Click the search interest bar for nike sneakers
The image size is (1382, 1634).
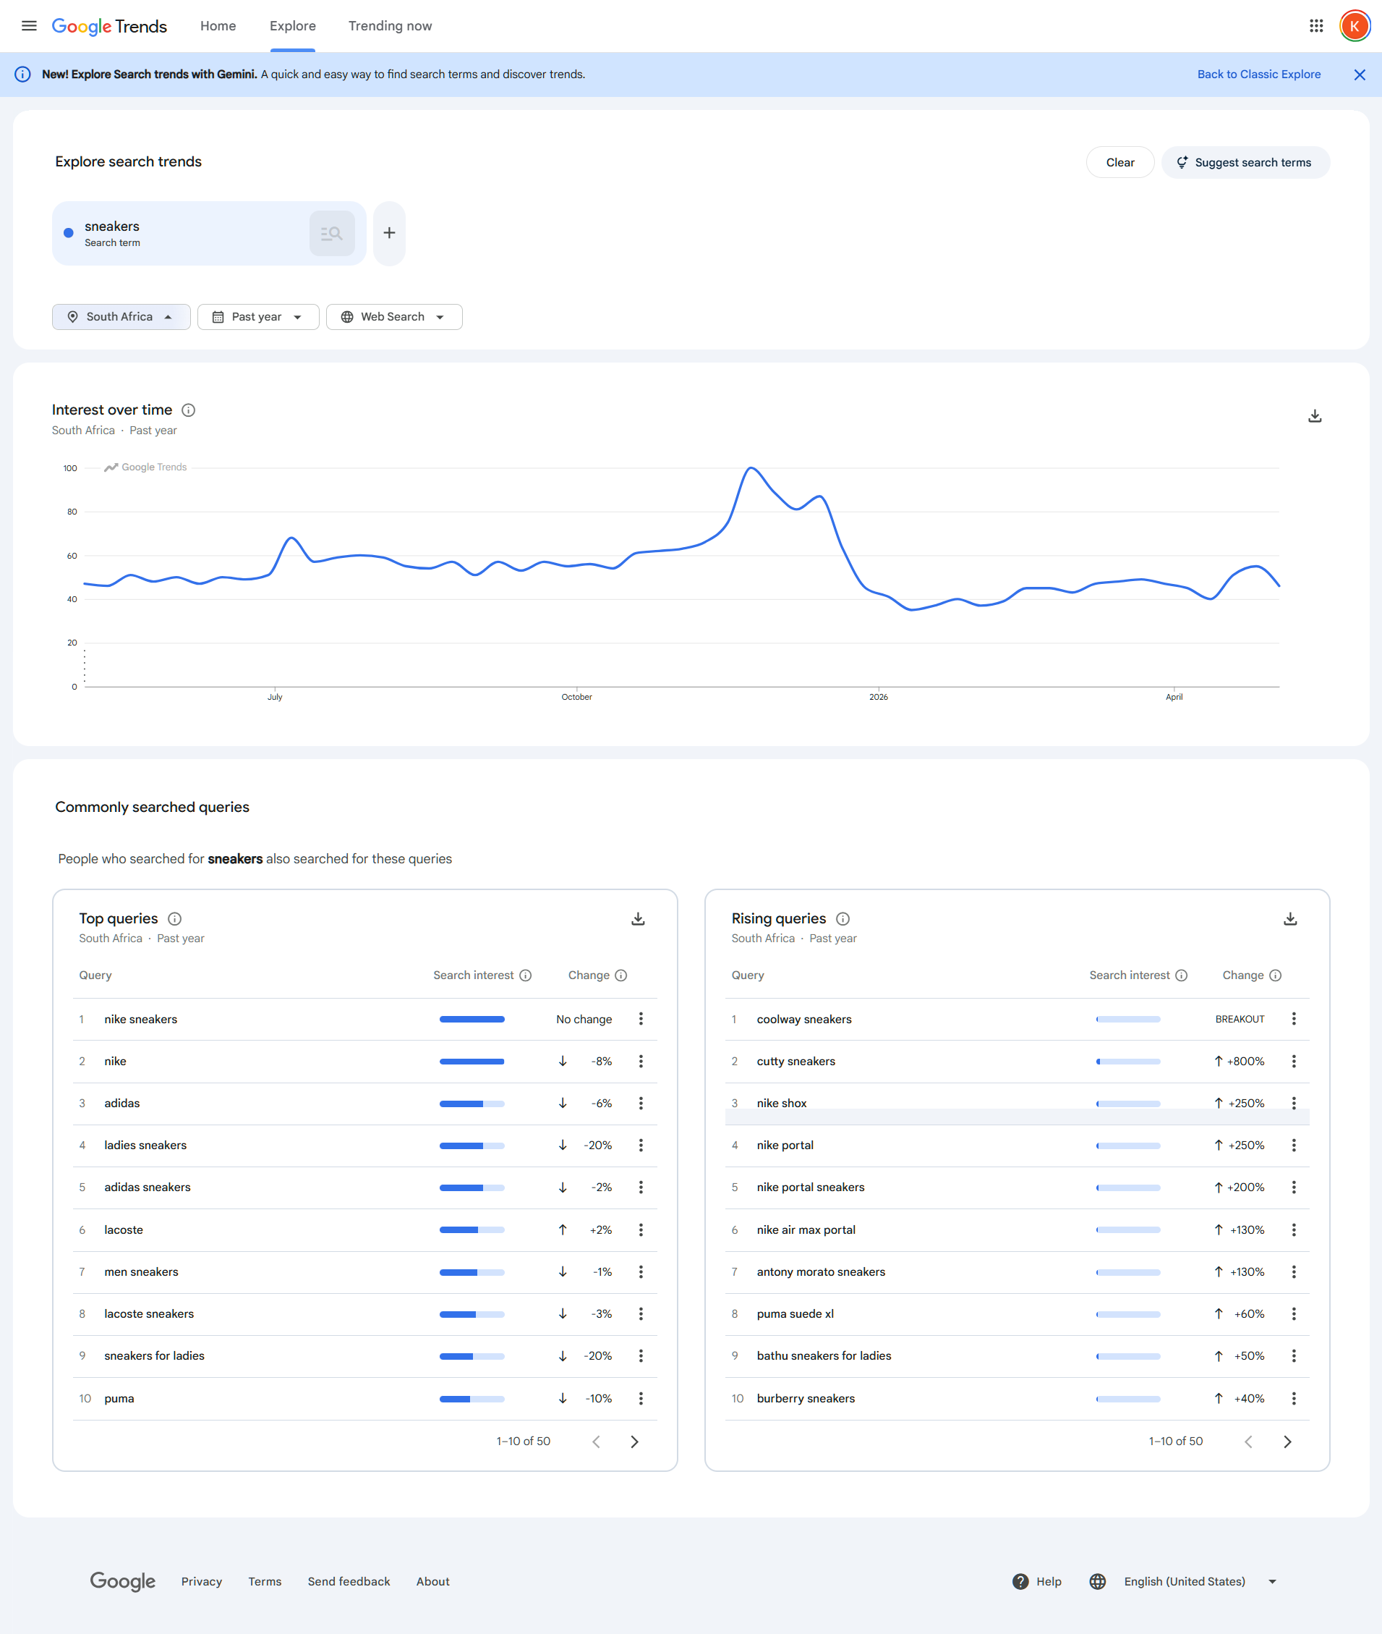pos(472,1018)
